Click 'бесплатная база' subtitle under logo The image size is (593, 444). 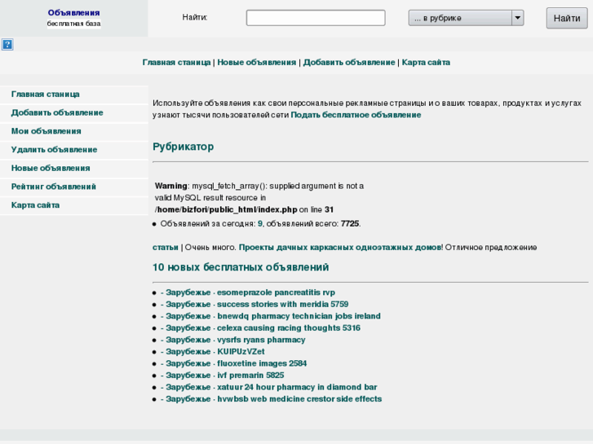pyautogui.click(x=73, y=24)
